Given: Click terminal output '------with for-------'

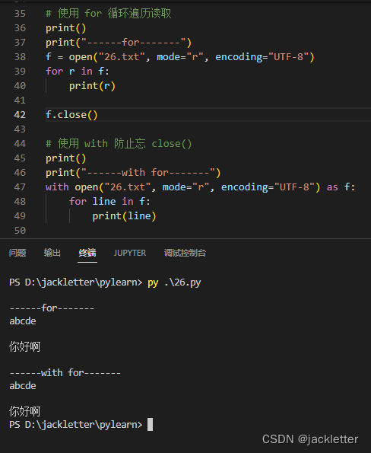Looking at the screenshot, I should 65,373.
